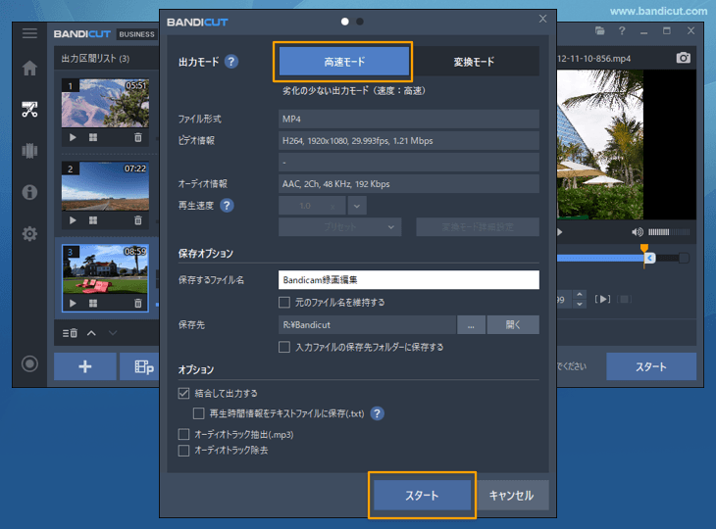
Task: Click the dialog Start (スタート) button
Action: 422,496
